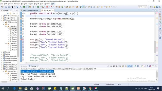Click the Package Explorer horizontal scrollbar thumb
The image size is (162, 91).
tap(5, 82)
